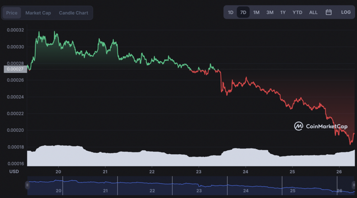Grab the left handle of the range navigator
The image size is (357, 198).
(x=27, y=185)
